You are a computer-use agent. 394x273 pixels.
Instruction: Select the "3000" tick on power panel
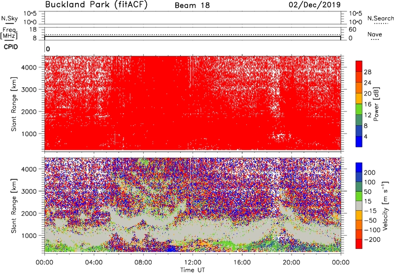point(29,90)
